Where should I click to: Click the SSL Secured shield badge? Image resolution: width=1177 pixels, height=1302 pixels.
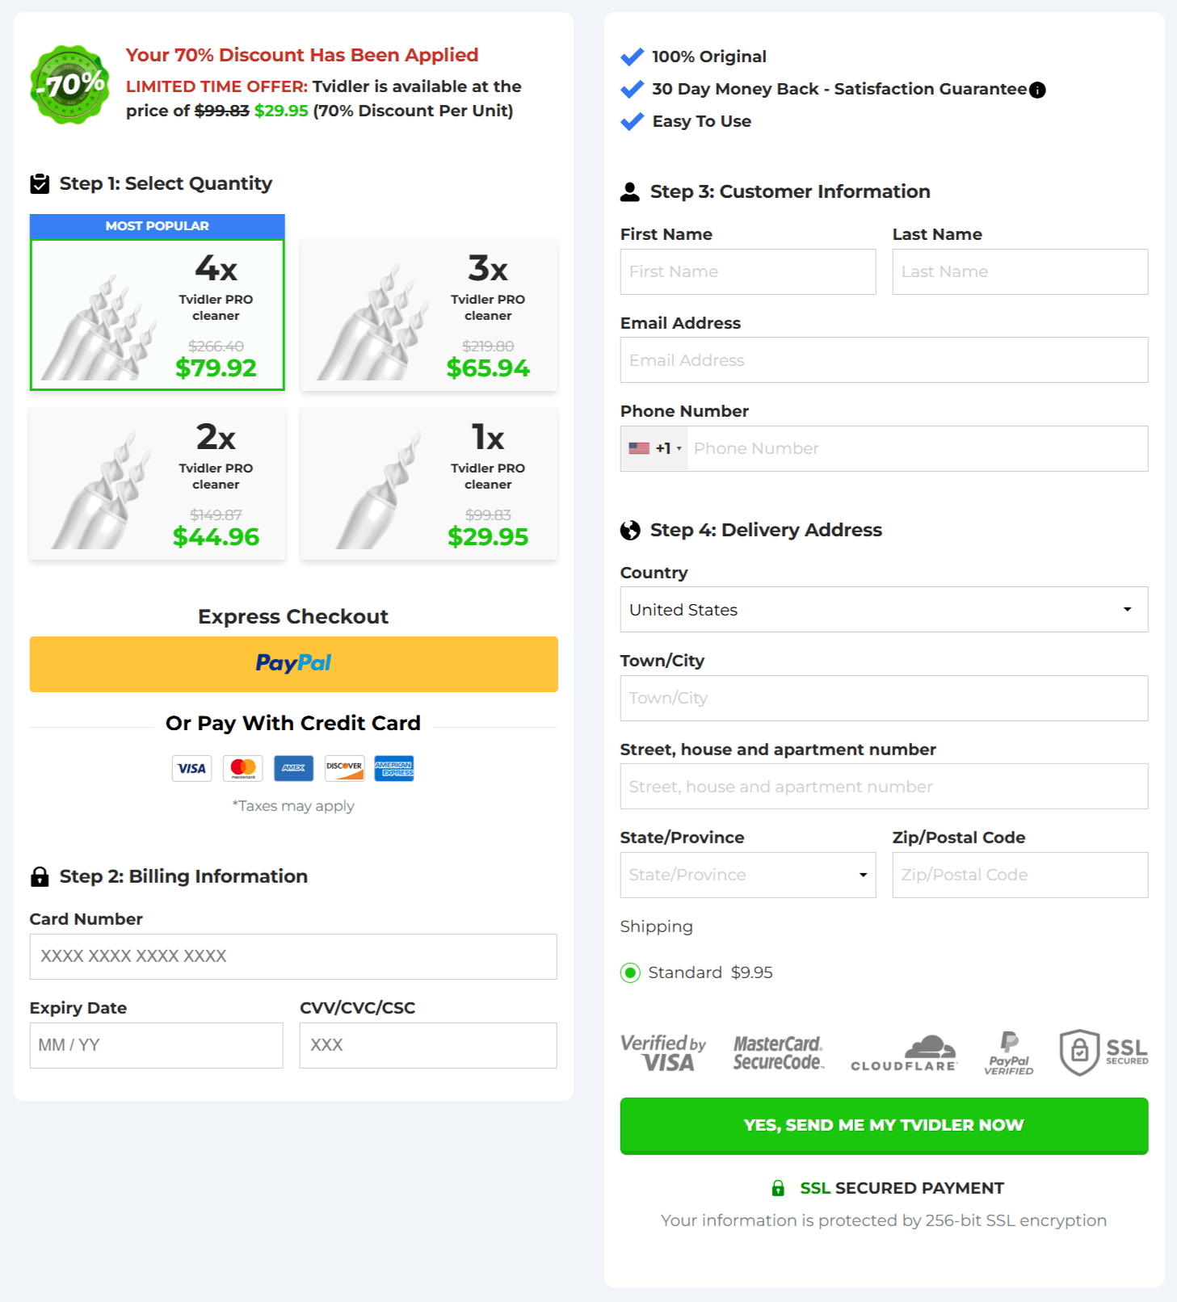[x=1103, y=1052]
